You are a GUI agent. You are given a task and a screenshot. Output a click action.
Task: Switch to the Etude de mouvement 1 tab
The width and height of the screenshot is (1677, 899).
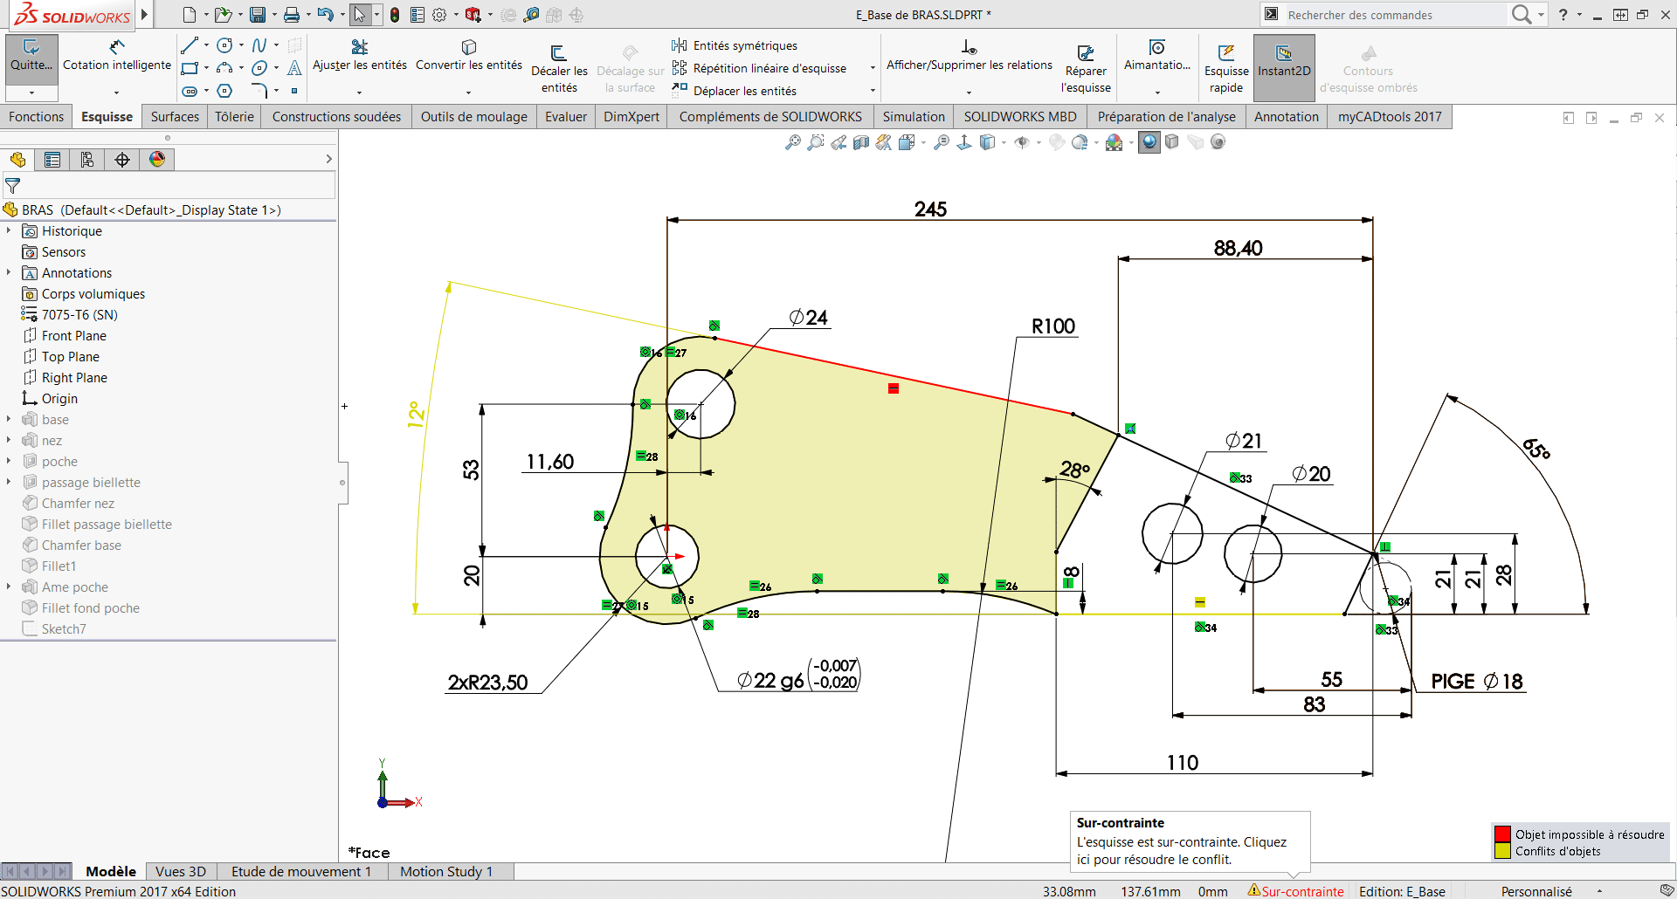301,871
